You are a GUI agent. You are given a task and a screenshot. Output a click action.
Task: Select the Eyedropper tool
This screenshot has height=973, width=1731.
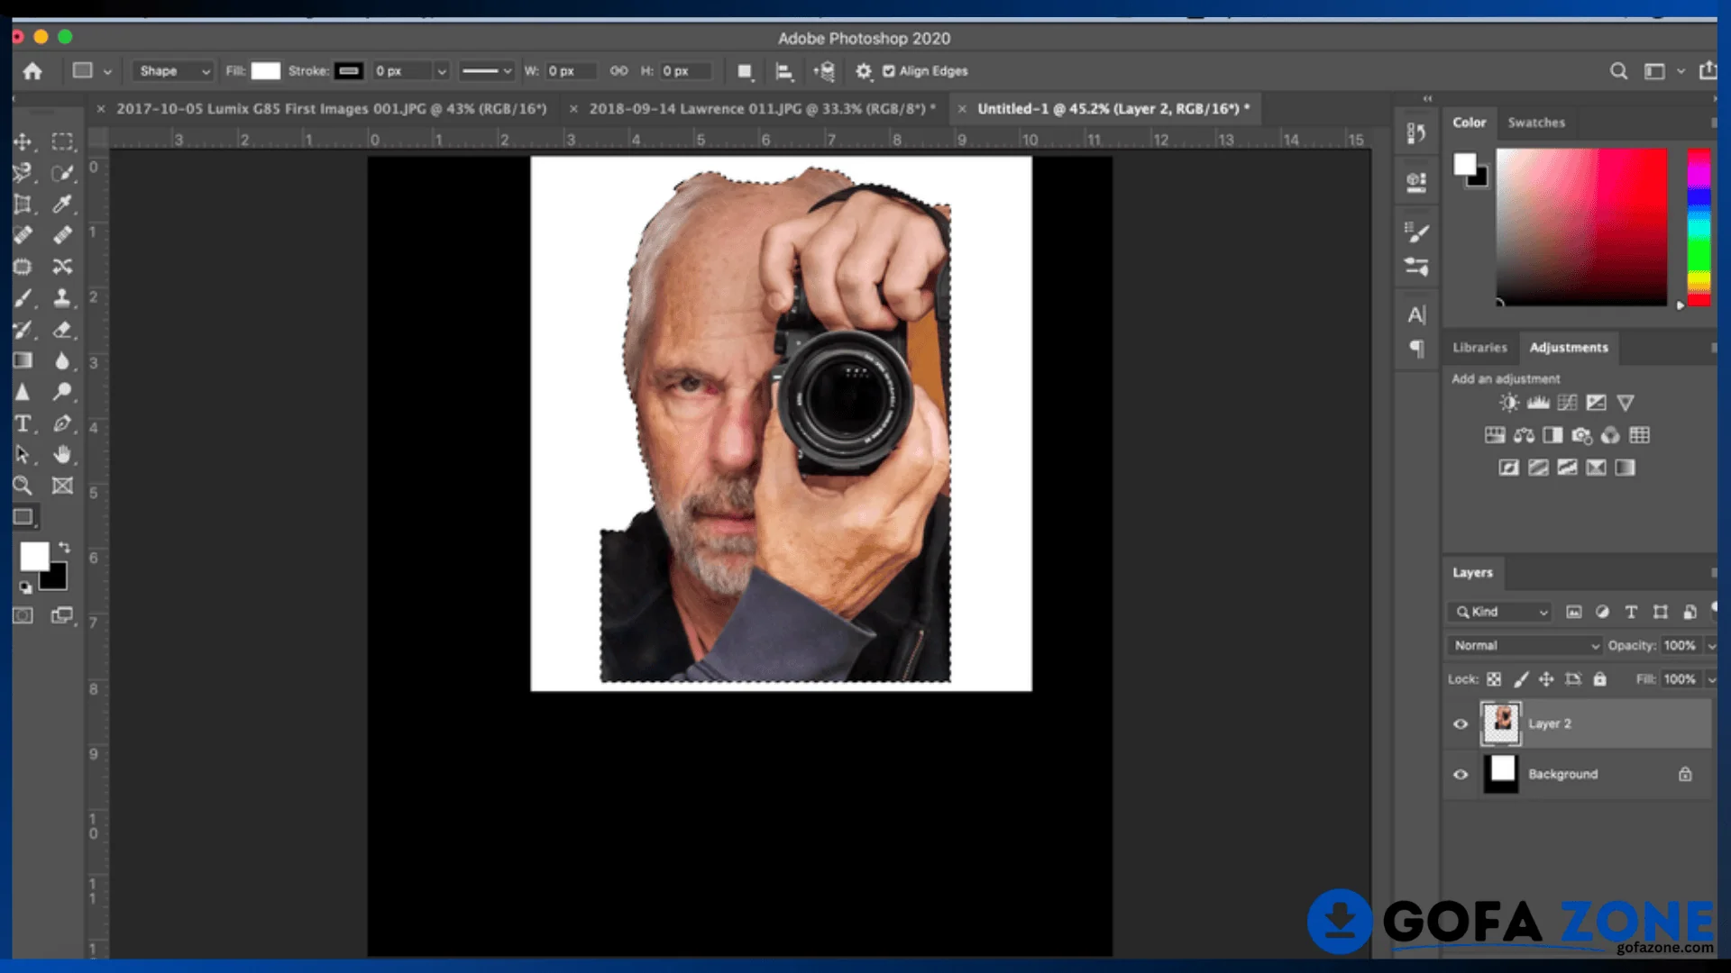[62, 205]
